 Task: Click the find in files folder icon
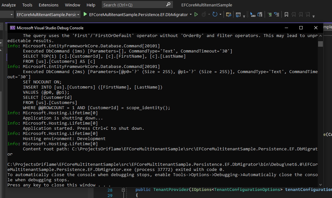pos(229,14)
